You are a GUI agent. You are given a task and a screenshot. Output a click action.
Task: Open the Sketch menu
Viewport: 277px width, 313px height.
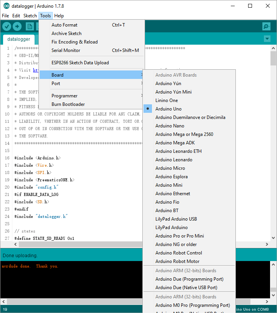point(30,16)
